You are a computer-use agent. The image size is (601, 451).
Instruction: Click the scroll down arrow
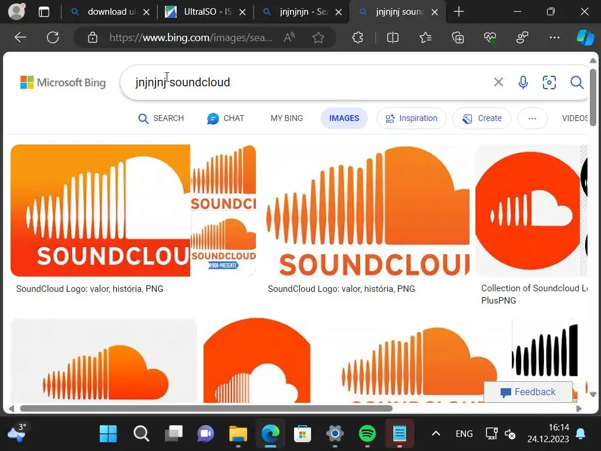[593, 395]
